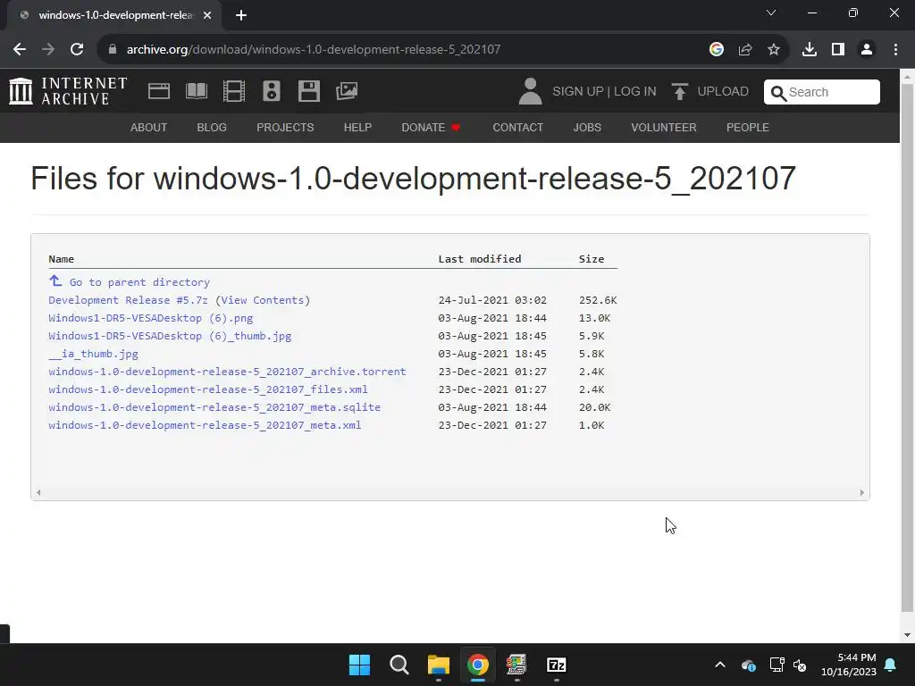This screenshot has height=686, width=915.
Task: Open the CONTACT menu item
Action: 518,127
